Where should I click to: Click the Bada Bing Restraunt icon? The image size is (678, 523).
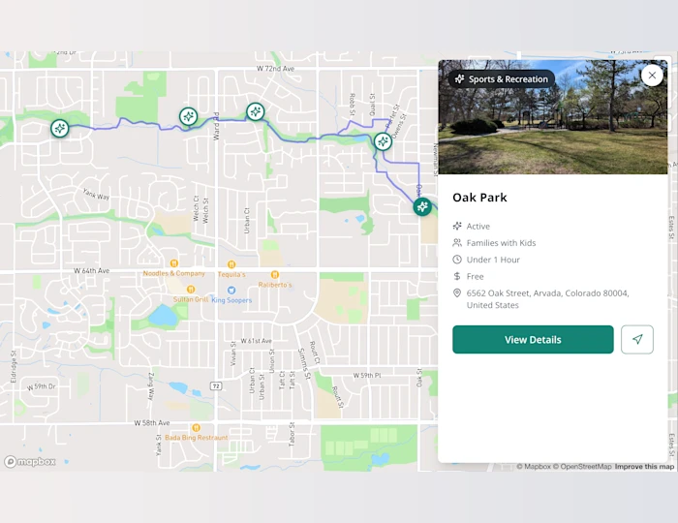(196, 427)
